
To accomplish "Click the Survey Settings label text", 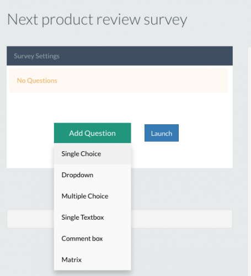I will [x=36, y=56].
